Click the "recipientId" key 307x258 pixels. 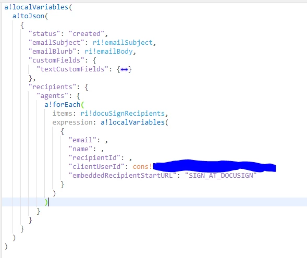pos(94,157)
